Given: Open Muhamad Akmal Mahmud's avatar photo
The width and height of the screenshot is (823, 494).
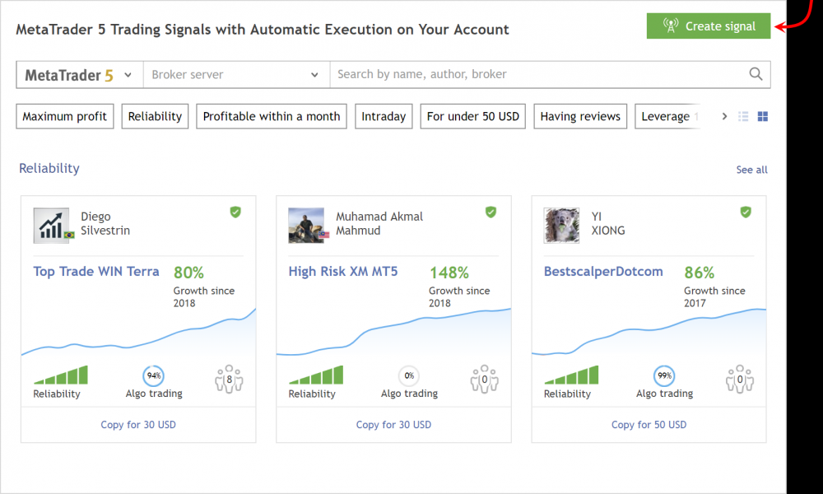Looking at the screenshot, I should pos(306,226).
